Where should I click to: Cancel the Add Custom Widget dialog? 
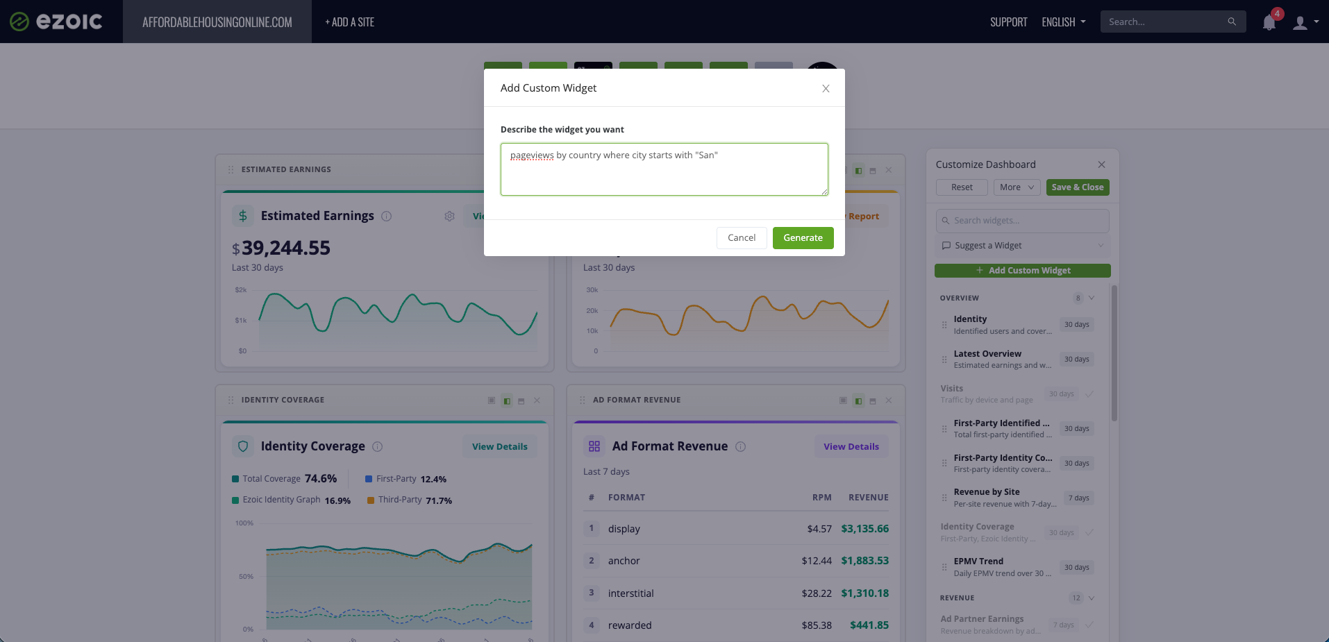pos(742,237)
